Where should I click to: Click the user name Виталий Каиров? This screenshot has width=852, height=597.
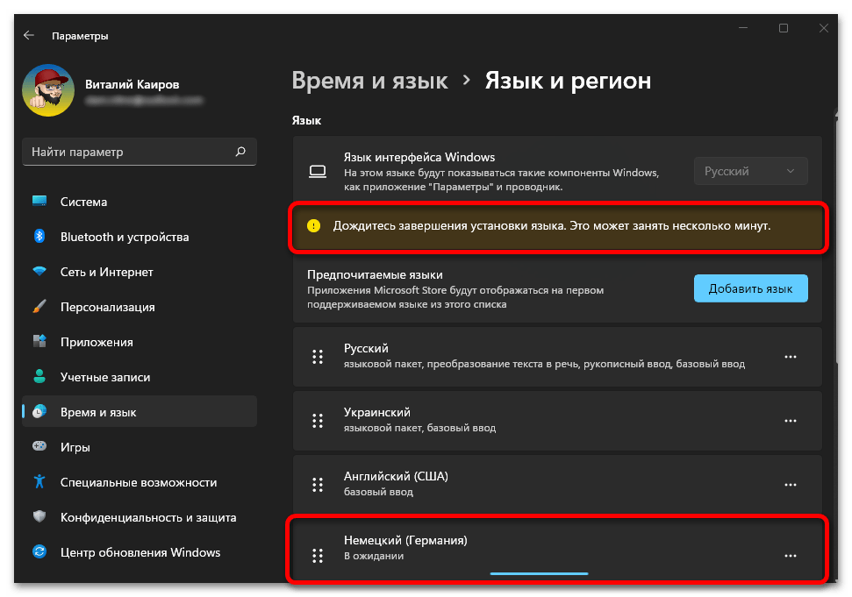pyautogui.click(x=132, y=84)
